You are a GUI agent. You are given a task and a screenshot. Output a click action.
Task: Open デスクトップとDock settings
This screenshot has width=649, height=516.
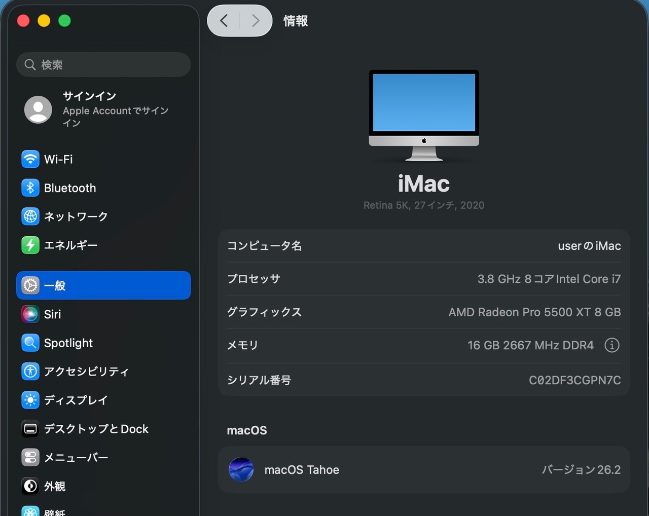pyautogui.click(x=103, y=429)
